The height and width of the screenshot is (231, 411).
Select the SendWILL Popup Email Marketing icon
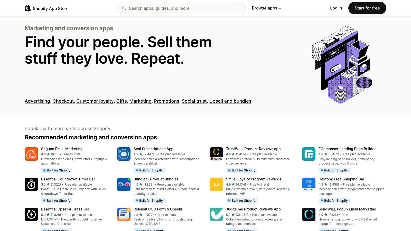[x=309, y=214]
